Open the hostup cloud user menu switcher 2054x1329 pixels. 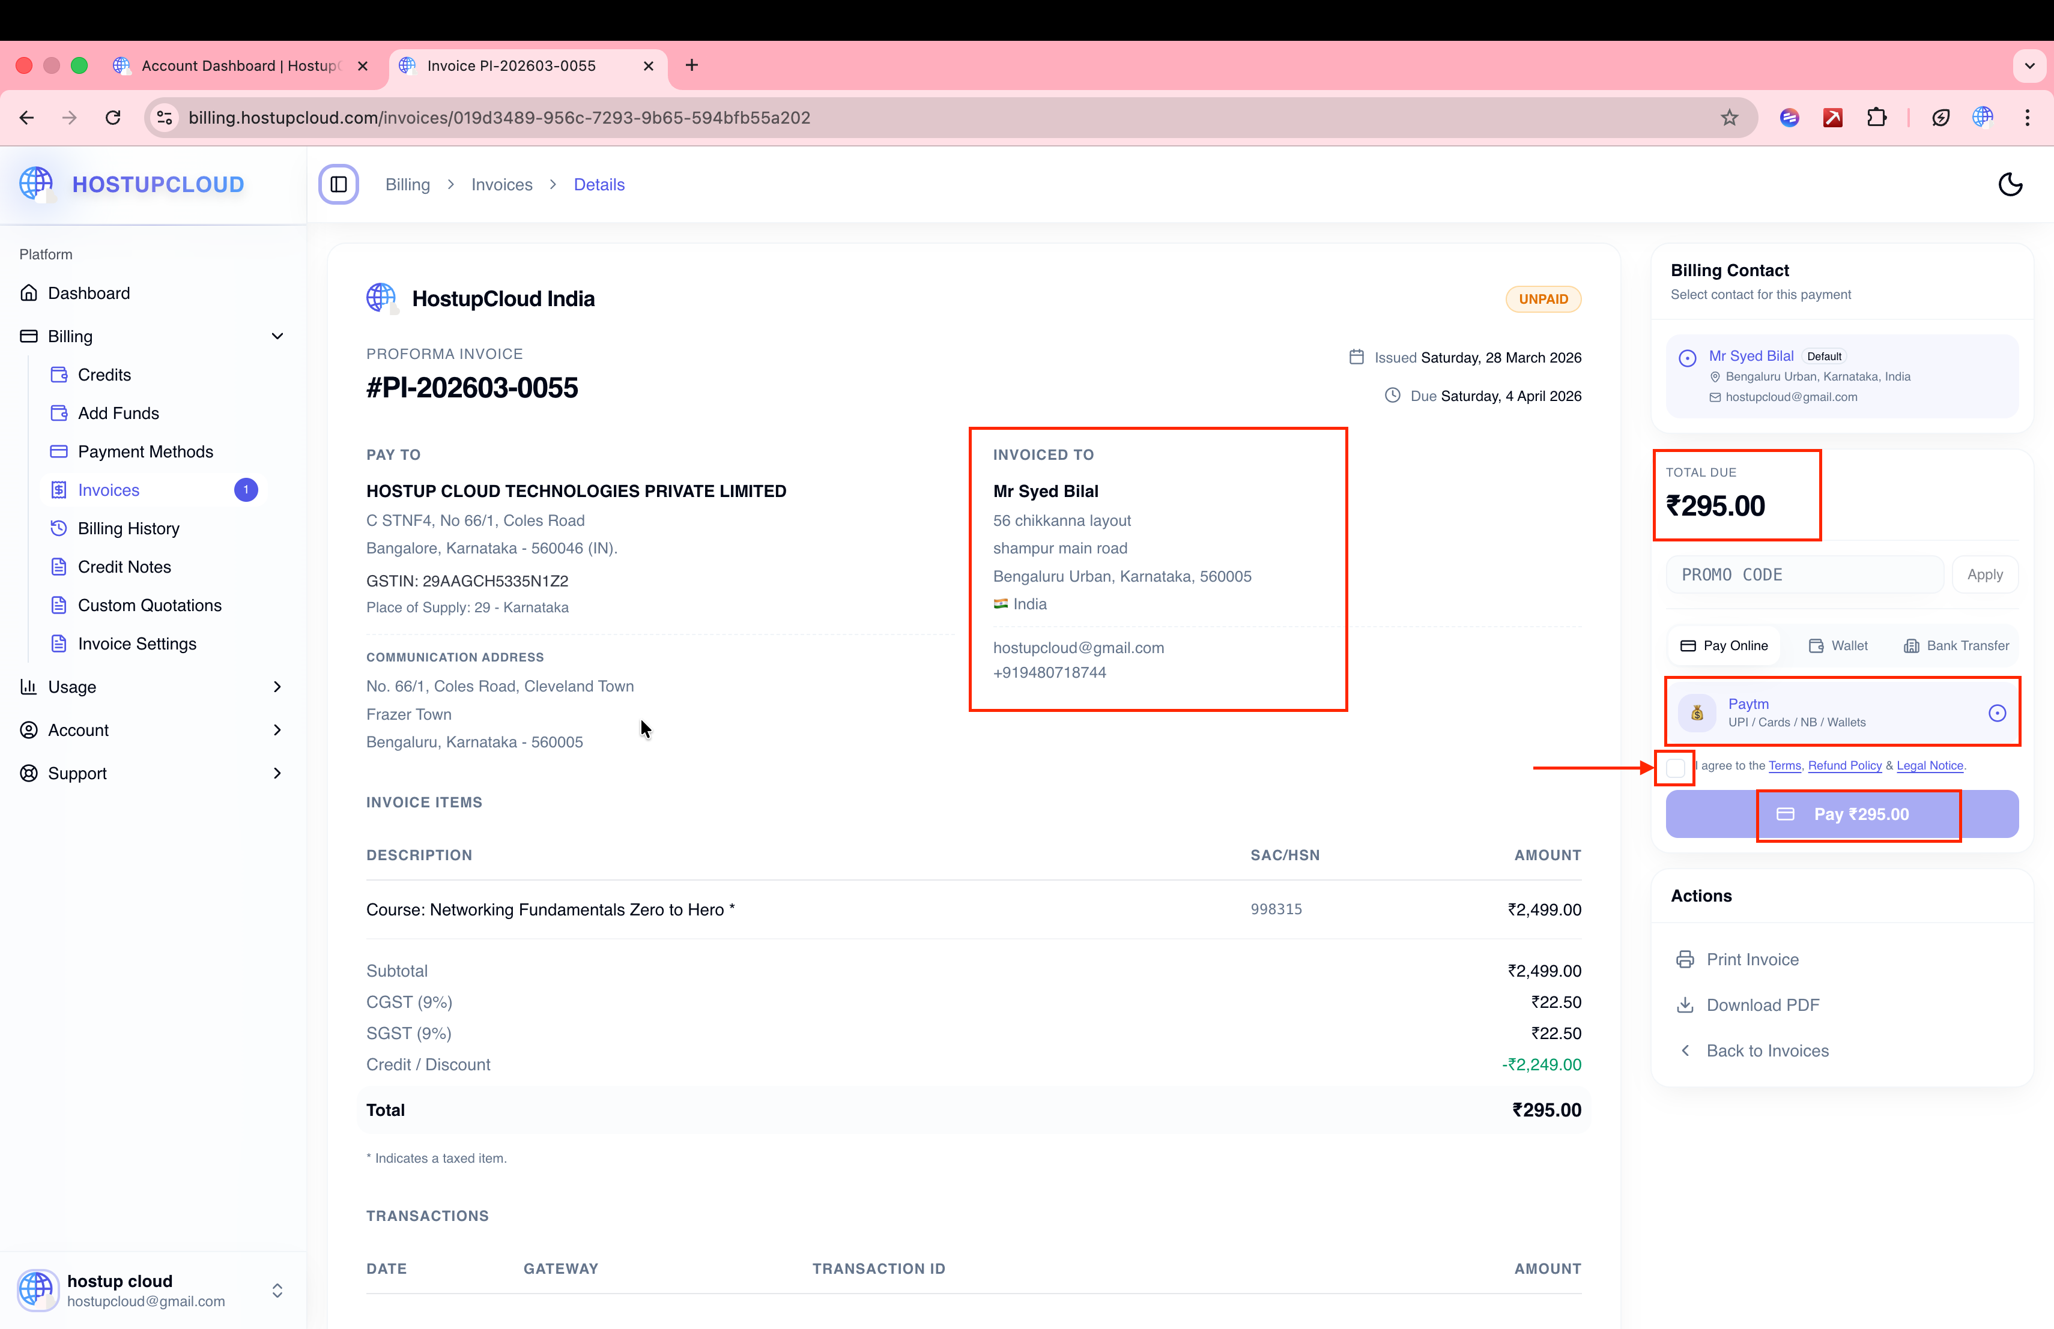coord(277,1290)
